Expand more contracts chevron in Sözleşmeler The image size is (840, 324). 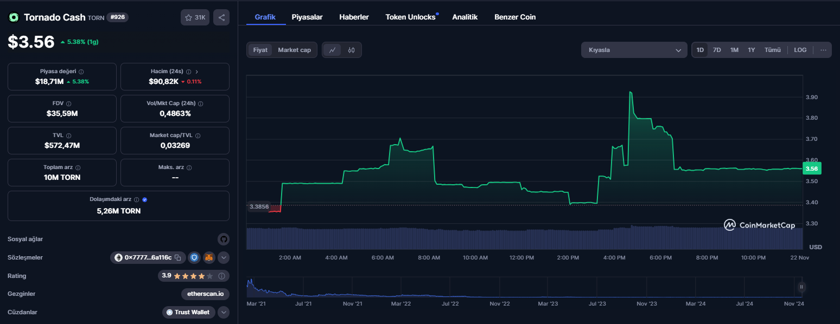pos(223,257)
